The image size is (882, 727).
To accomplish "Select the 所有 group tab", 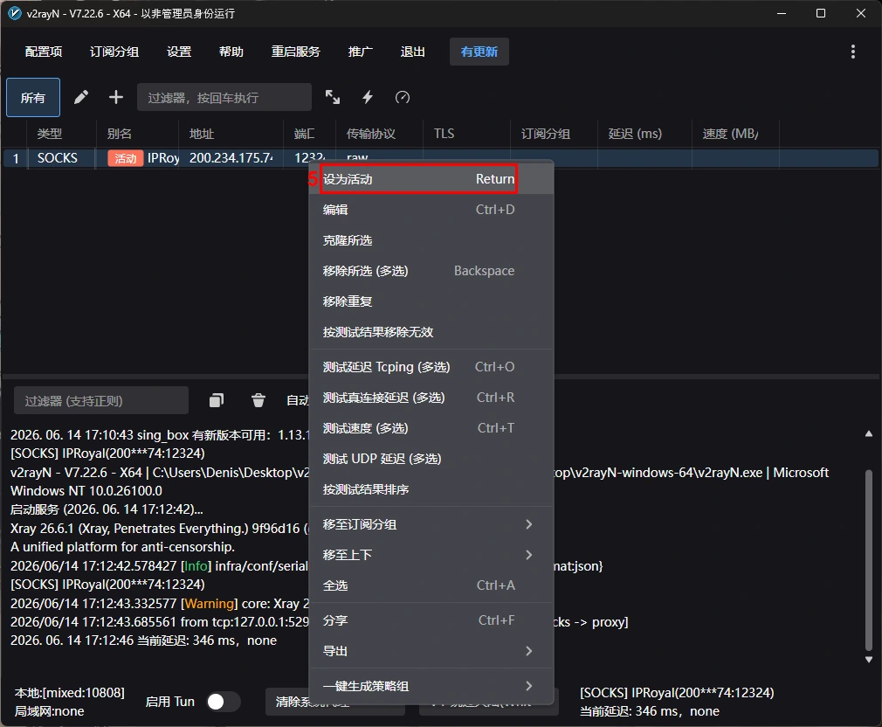I will click(x=33, y=97).
